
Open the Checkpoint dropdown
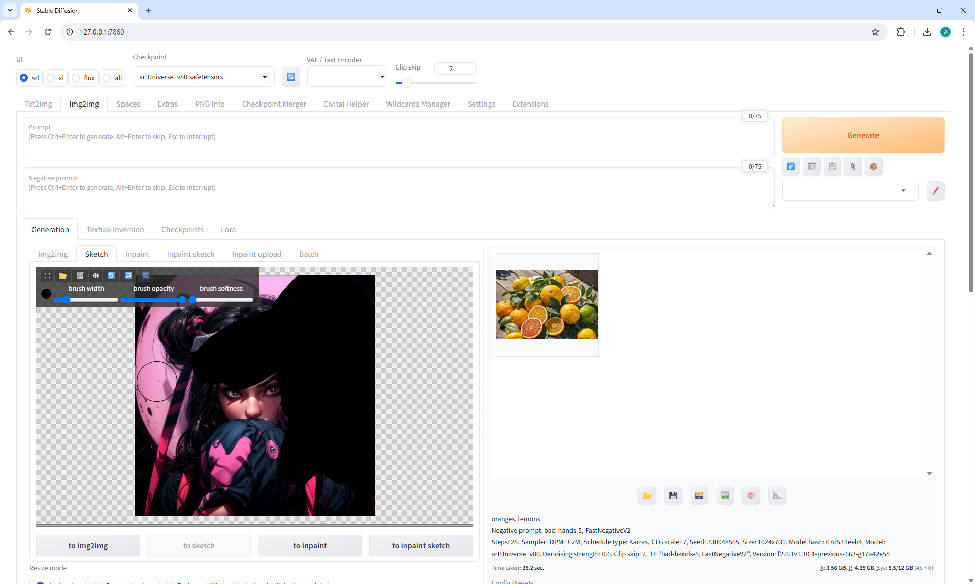pyautogui.click(x=203, y=77)
